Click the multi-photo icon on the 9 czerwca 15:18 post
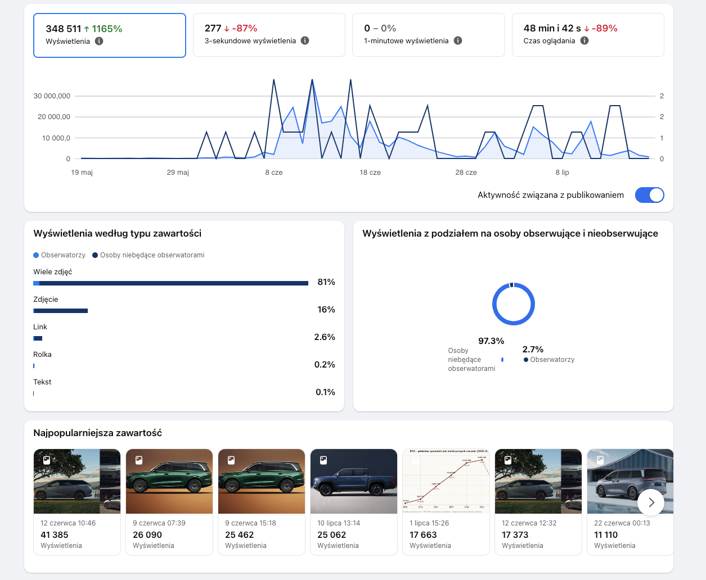Image resolution: width=706 pixels, height=580 pixels. point(231,460)
